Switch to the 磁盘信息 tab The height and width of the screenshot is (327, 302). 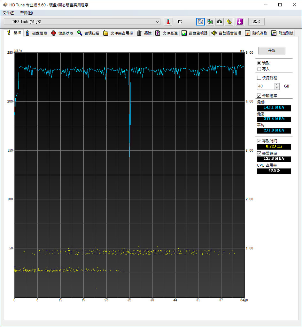[36, 33]
